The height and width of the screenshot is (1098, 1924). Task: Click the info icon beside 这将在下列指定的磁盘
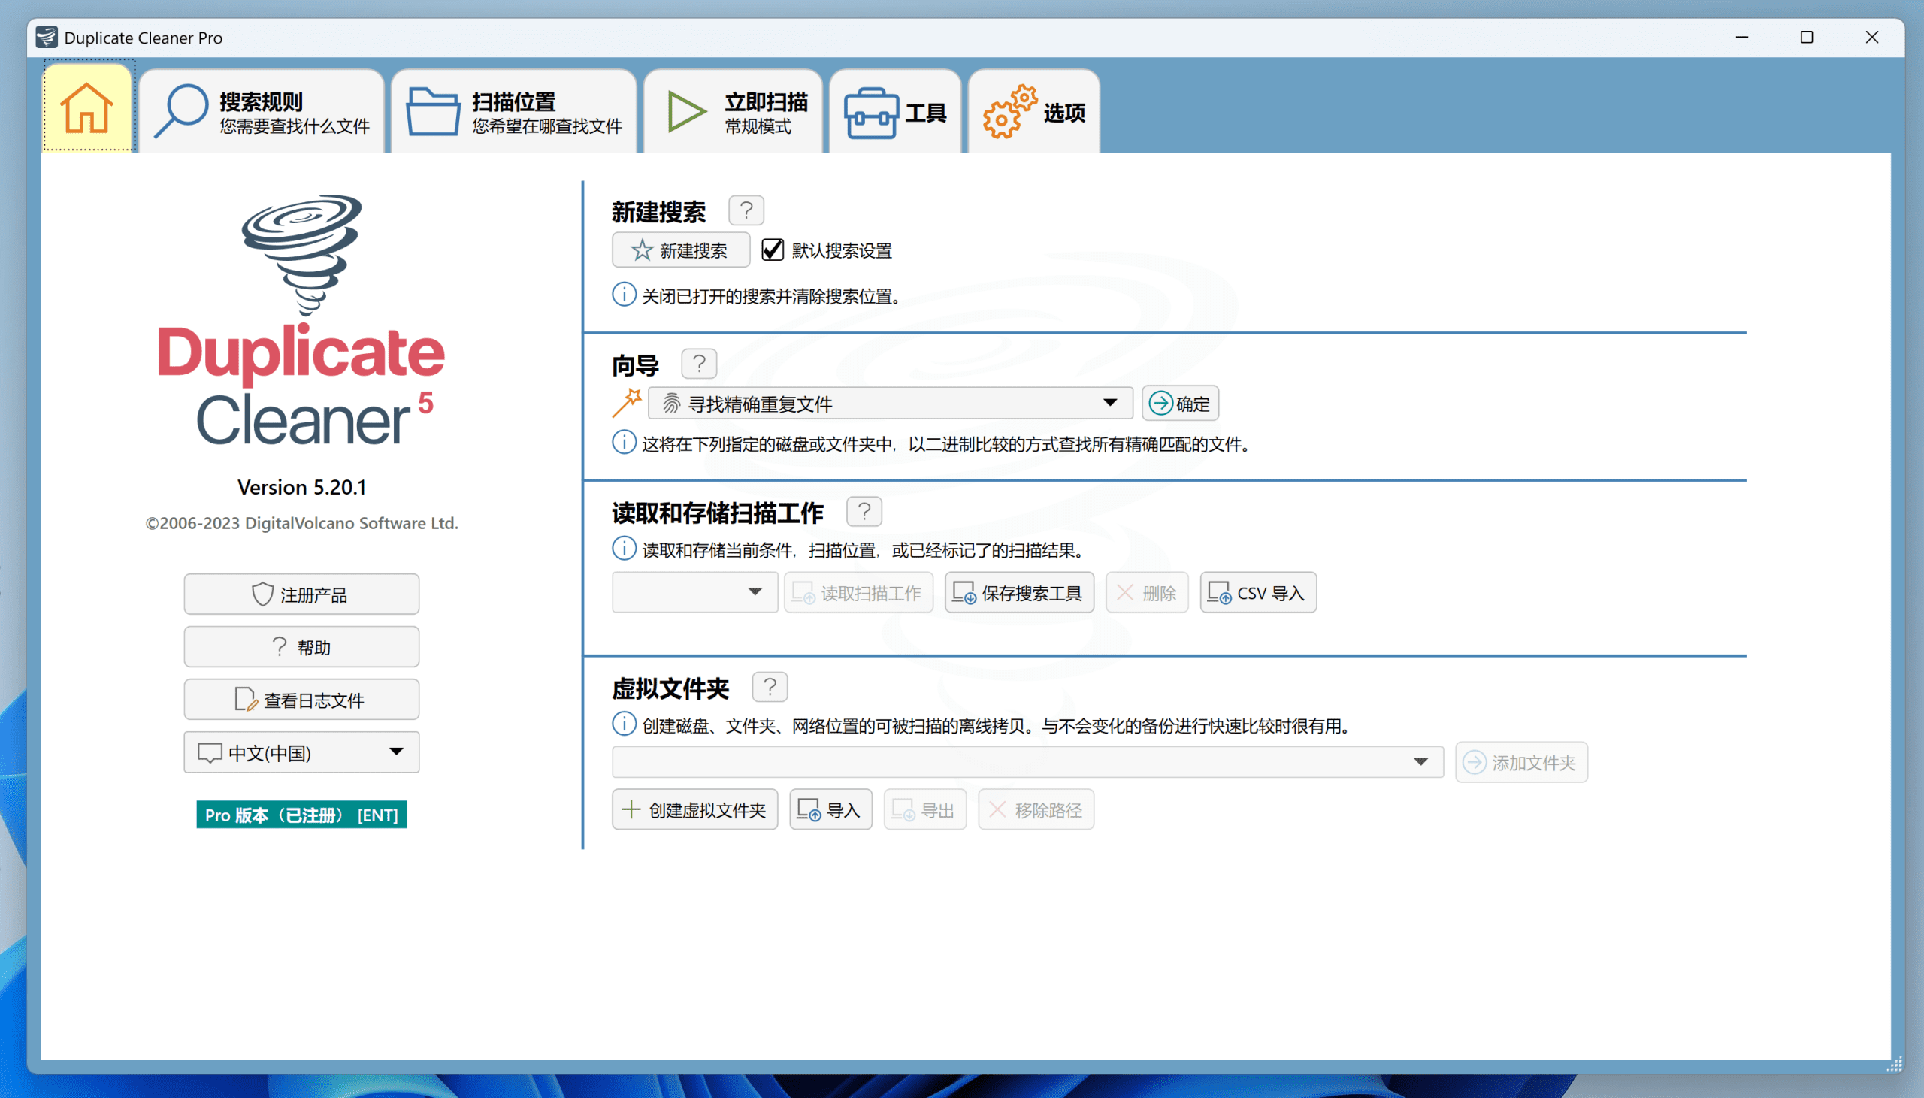click(624, 442)
